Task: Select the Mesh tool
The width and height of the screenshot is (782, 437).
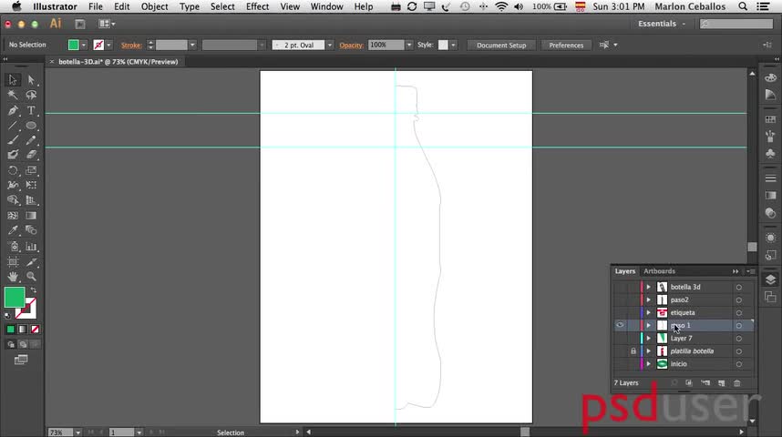Action: pyautogui.click(x=13, y=215)
